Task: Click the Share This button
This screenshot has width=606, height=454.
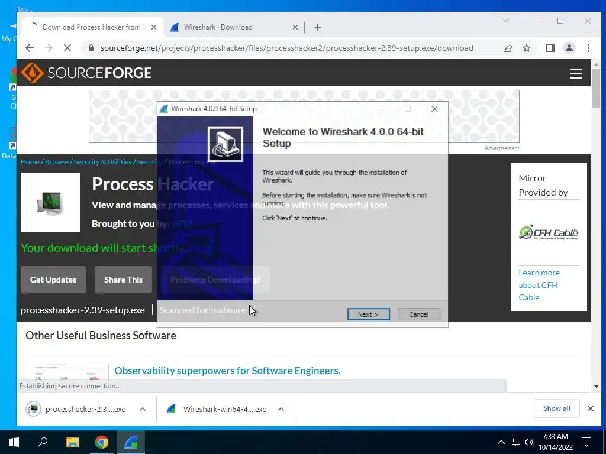Action: coord(123,280)
